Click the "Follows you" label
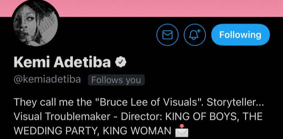The height and width of the screenshot is (139, 283). click(116, 80)
